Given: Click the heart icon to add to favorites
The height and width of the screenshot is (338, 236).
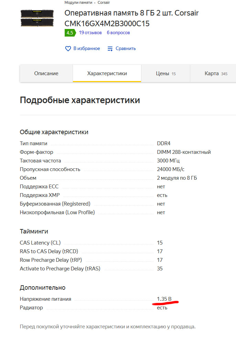Looking at the screenshot, I should coord(68,49).
